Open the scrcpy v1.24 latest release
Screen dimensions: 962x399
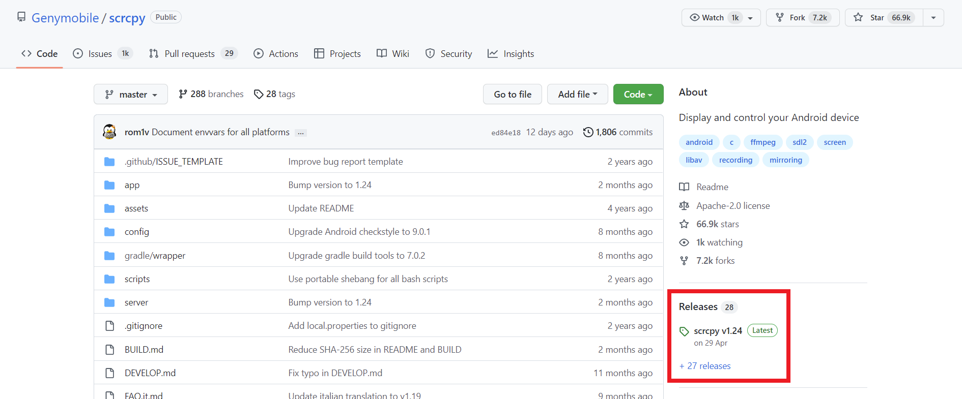[x=718, y=331]
